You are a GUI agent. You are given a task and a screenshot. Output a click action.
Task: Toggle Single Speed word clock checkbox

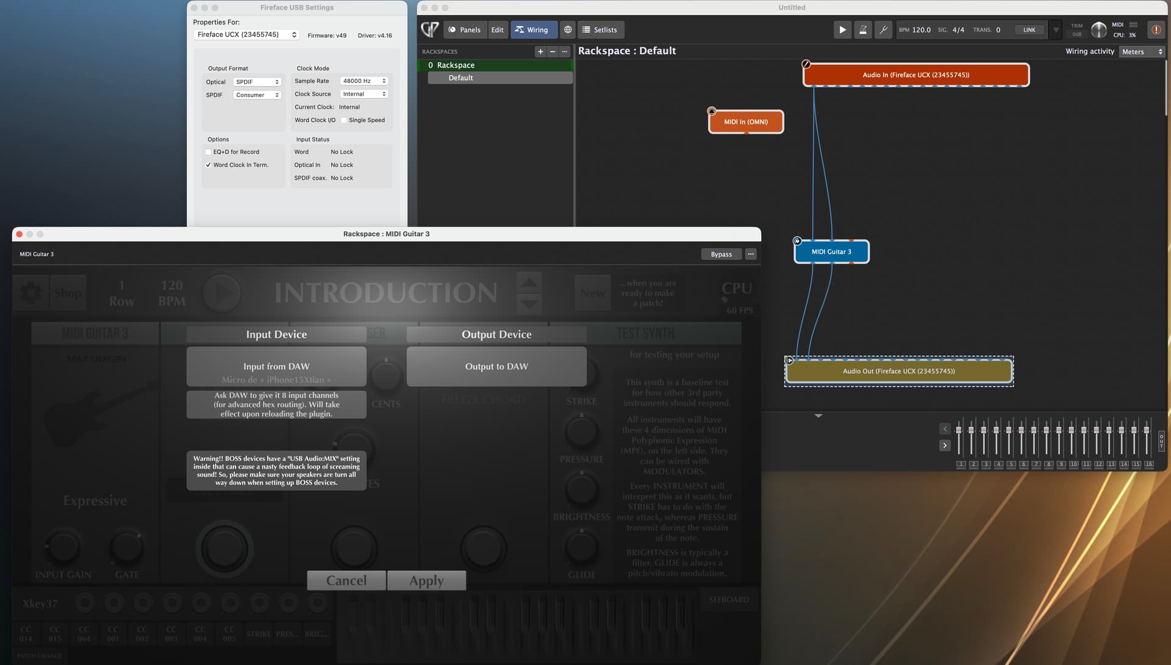[344, 120]
